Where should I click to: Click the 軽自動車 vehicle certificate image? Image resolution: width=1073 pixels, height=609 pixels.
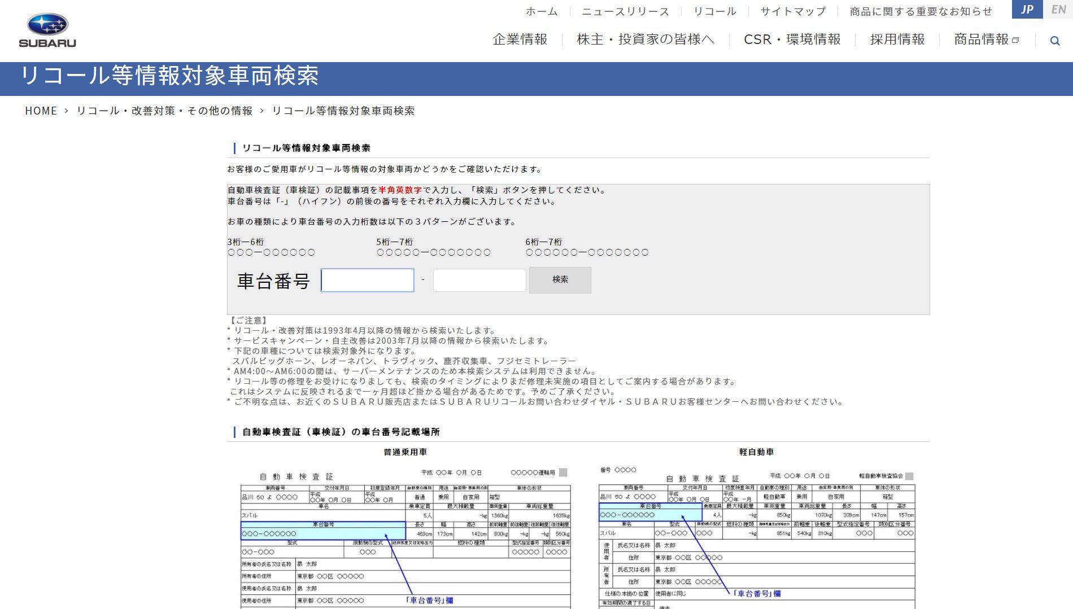coord(757,537)
